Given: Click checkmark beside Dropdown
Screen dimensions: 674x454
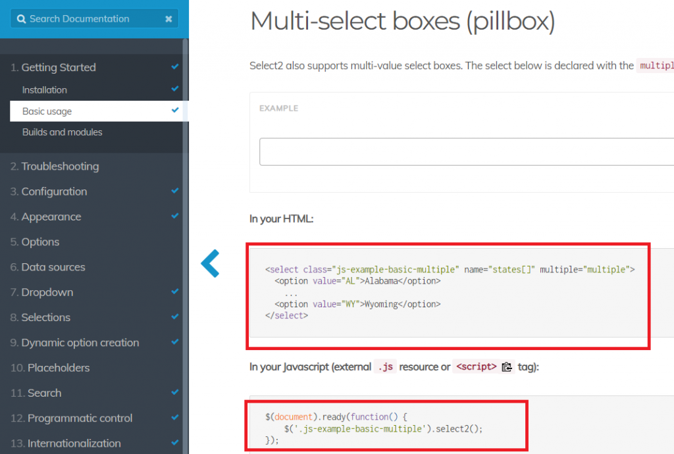Looking at the screenshot, I should [175, 291].
